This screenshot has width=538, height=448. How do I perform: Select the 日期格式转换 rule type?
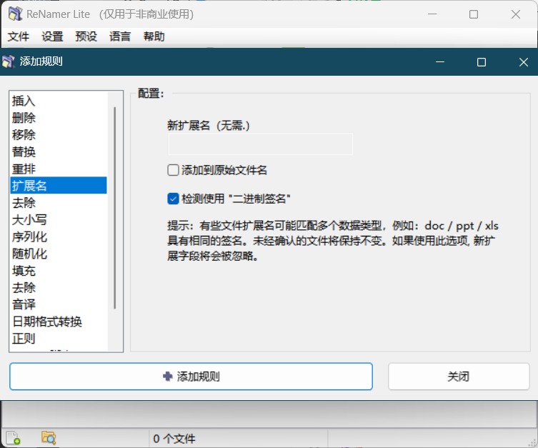tap(59, 322)
